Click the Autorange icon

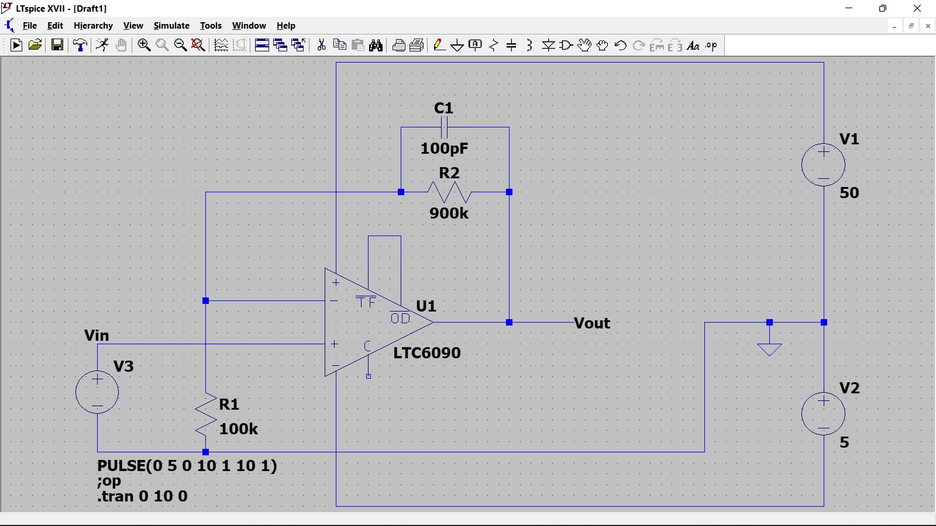[240, 45]
